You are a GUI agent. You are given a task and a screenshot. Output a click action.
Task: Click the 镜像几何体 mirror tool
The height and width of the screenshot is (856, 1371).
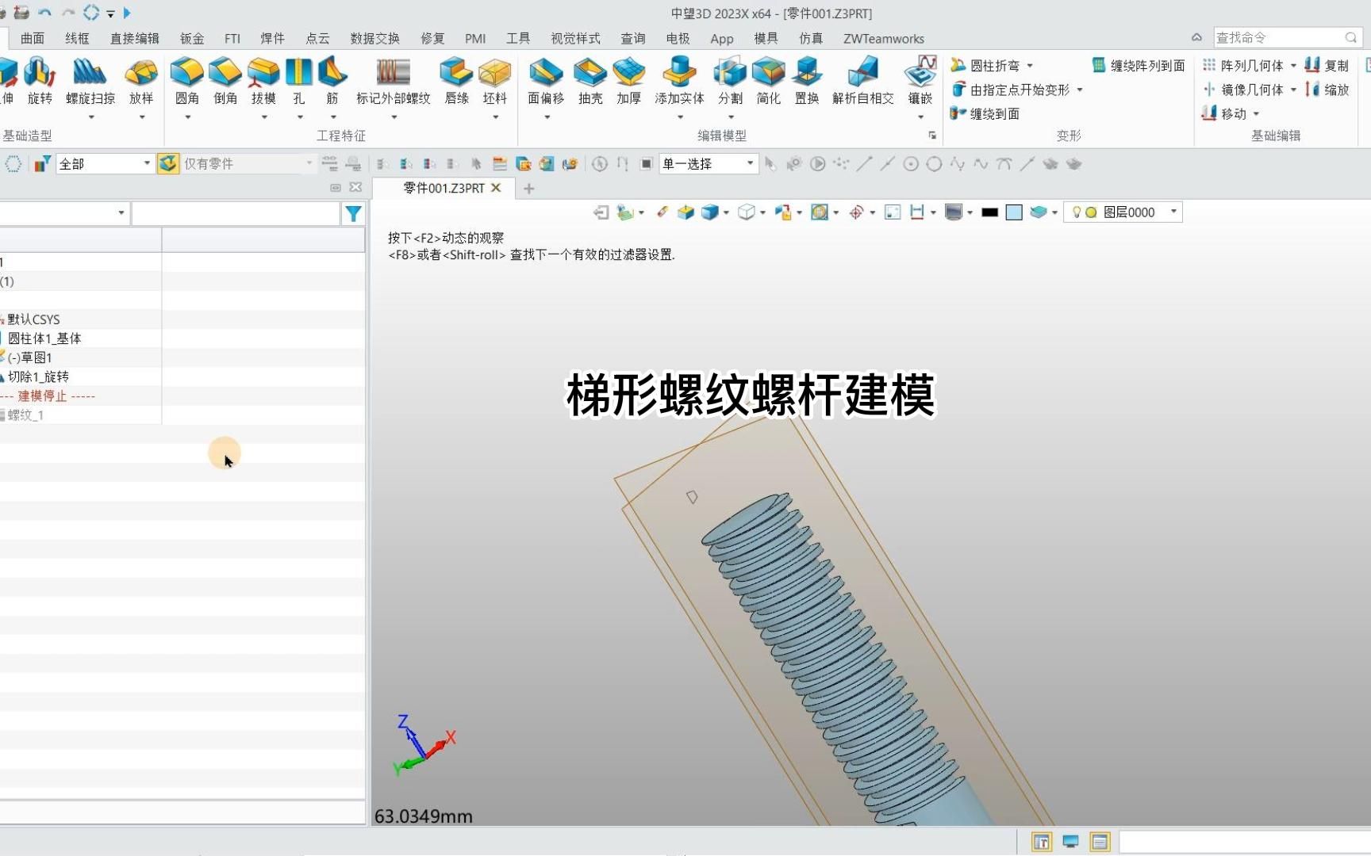[1250, 90]
